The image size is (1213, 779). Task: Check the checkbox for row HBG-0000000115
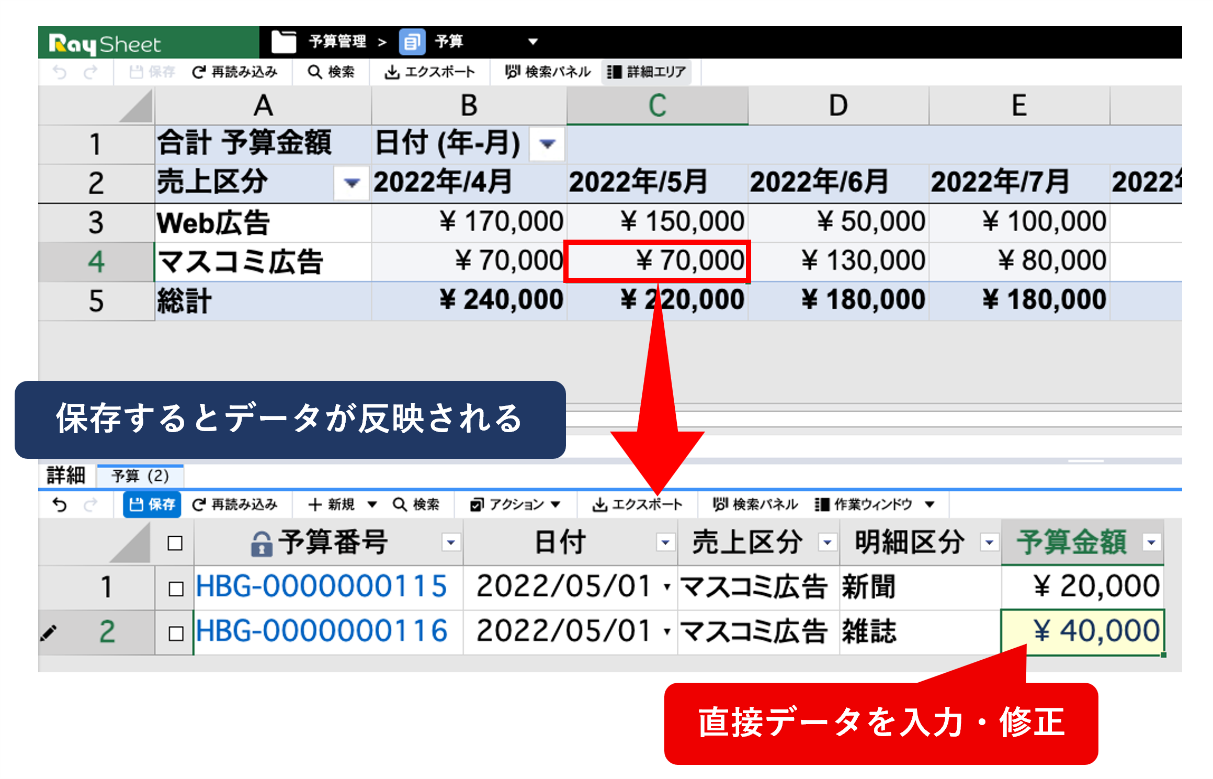coord(176,589)
